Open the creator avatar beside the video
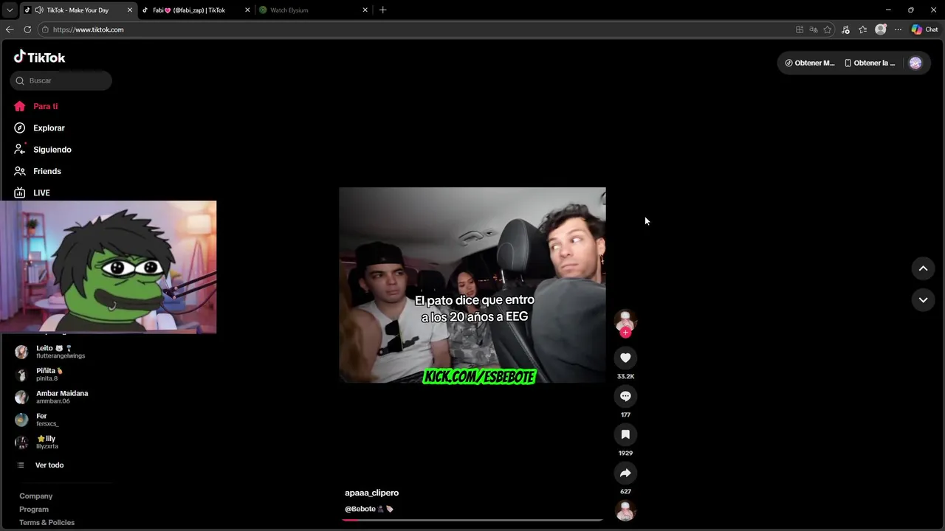This screenshot has height=531, width=945. click(625, 320)
